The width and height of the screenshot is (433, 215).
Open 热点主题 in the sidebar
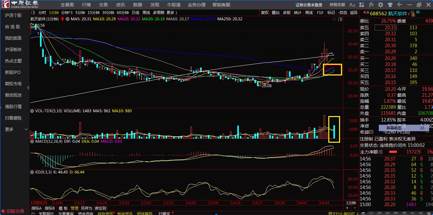tap(13, 61)
